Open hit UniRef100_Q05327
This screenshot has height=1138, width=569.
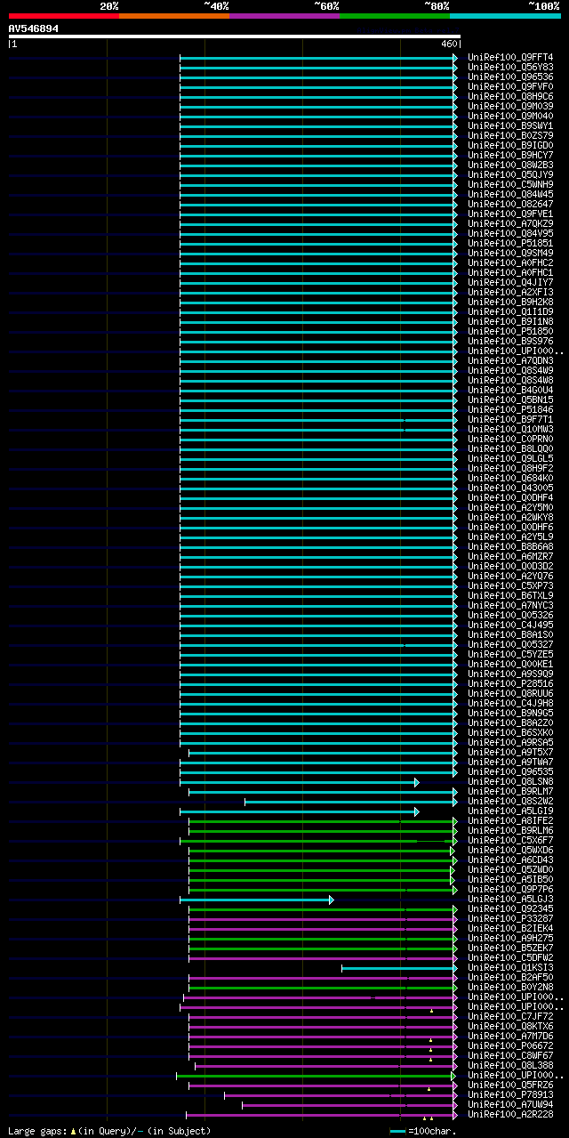pyautogui.click(x=510, y=644)
